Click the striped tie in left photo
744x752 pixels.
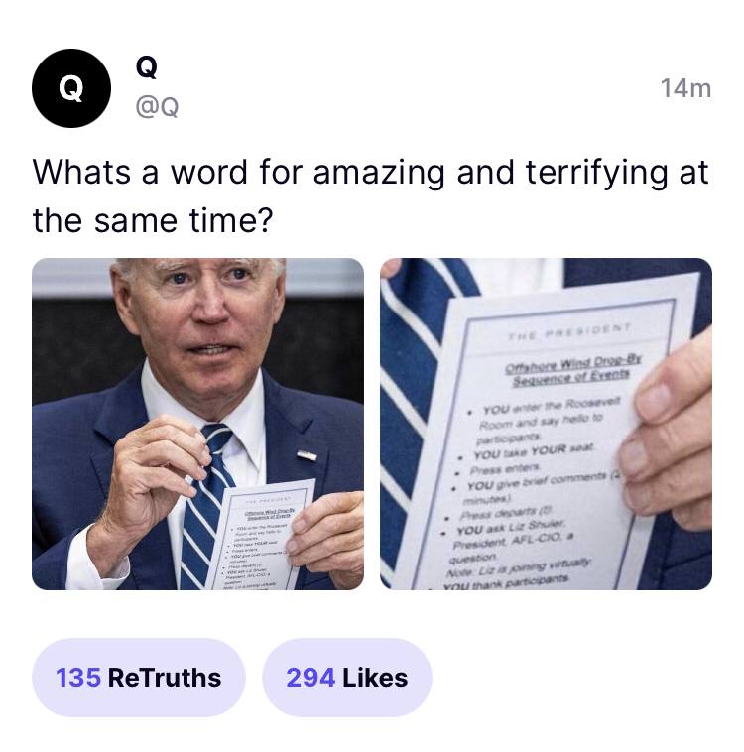click(x=204, y=506)
